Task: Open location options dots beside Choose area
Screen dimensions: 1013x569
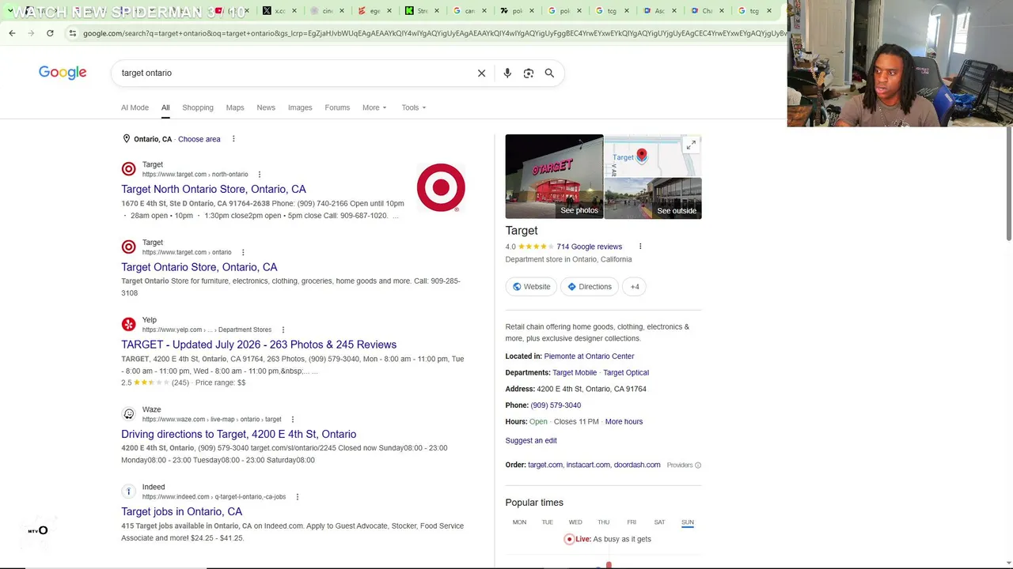Action: pyautogui.click(x=233, y=139)
